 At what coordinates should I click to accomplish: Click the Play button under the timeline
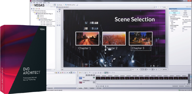tap(99, 86)
